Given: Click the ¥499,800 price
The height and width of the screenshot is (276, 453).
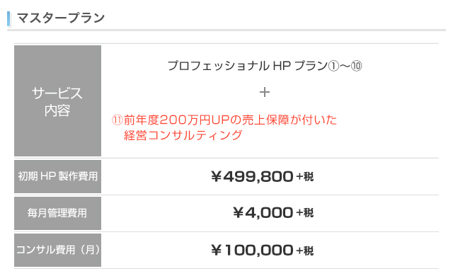Looking at the screenshot, I should pos(252,176).
